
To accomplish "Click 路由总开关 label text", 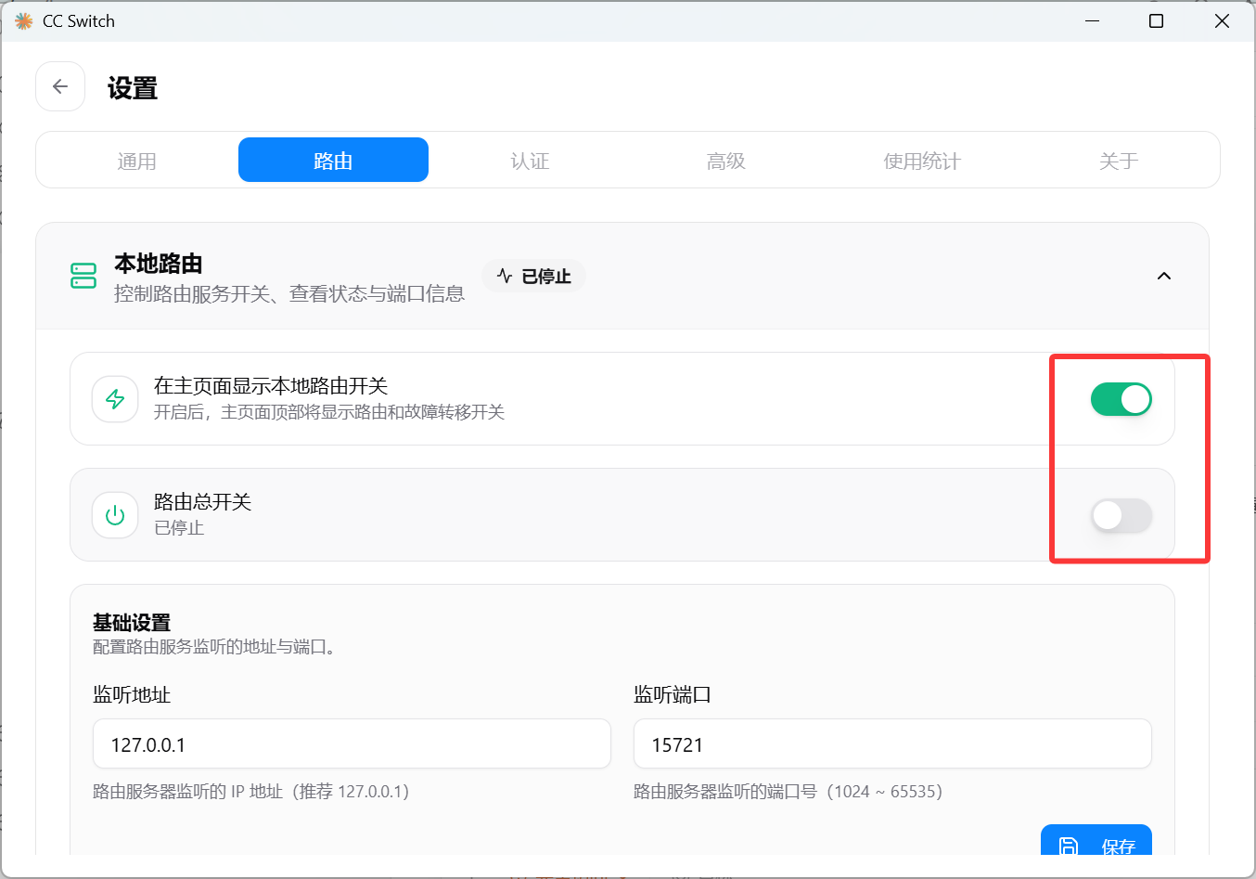I will tap(203, 502).
